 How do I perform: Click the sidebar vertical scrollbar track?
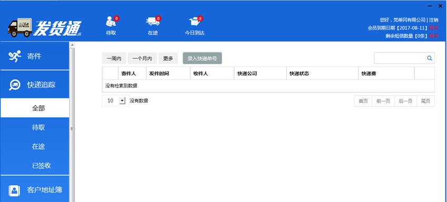pos(72,125)
